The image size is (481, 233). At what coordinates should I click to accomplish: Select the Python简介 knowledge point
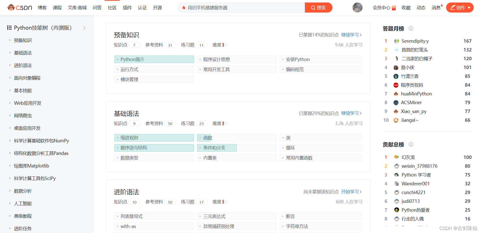coord(154,59)
